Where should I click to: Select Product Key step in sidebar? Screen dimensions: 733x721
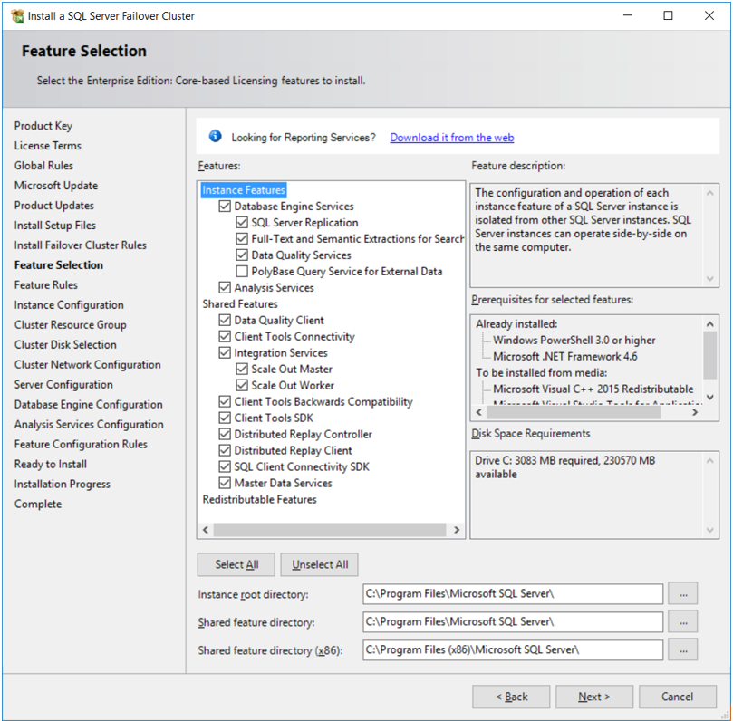point(43,126)
